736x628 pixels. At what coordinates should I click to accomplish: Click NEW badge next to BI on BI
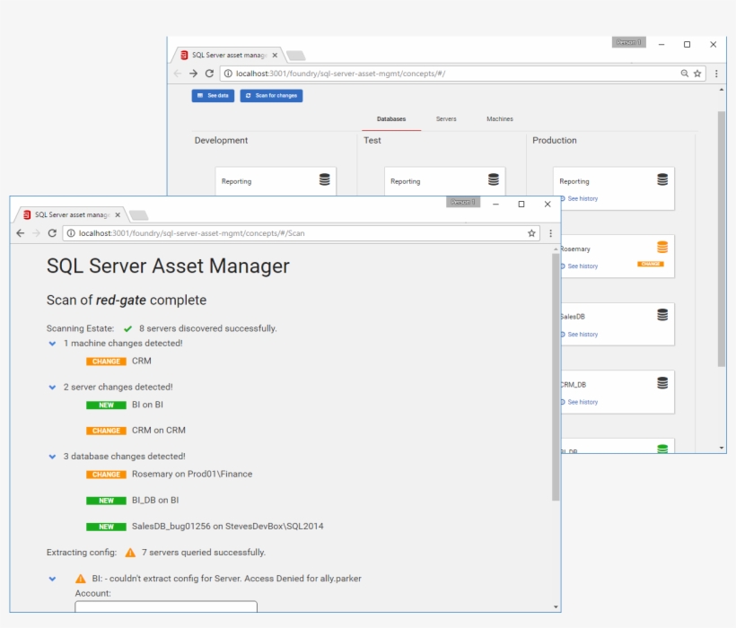(106, 406)
